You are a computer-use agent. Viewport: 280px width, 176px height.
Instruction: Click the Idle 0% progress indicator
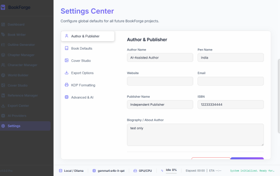click(171, 171)
